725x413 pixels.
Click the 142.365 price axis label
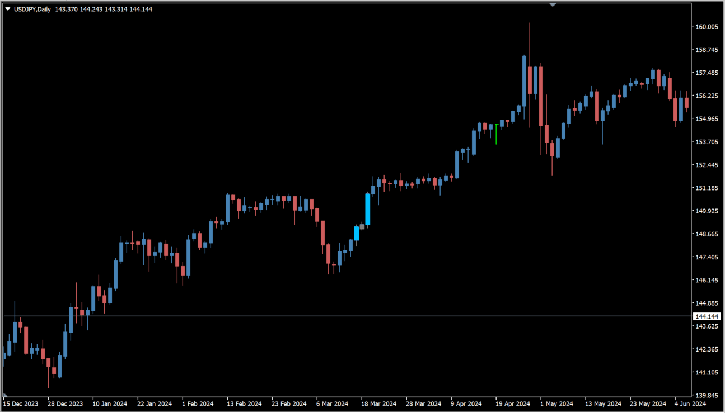[707, 349]
